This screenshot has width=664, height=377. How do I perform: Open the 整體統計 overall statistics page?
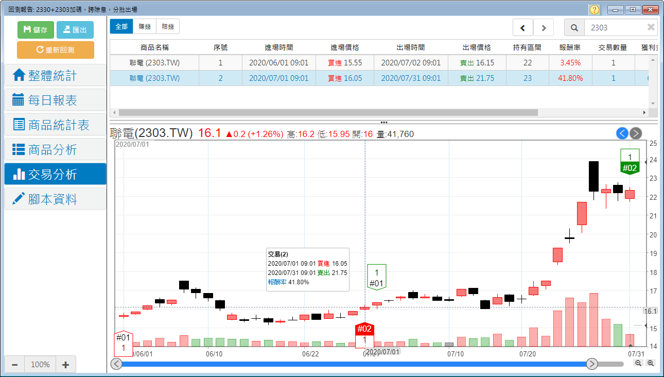click(x=55, y=76)
